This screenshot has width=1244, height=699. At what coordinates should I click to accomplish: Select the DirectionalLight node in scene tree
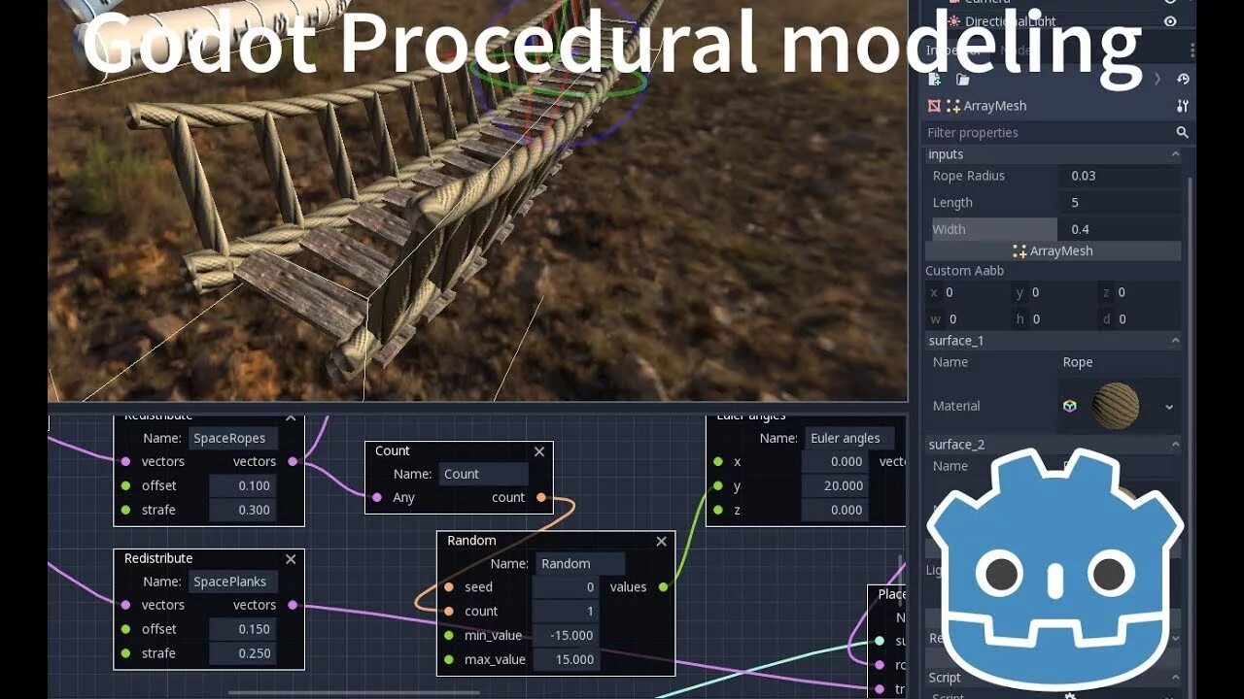[x=1010, y=21]
